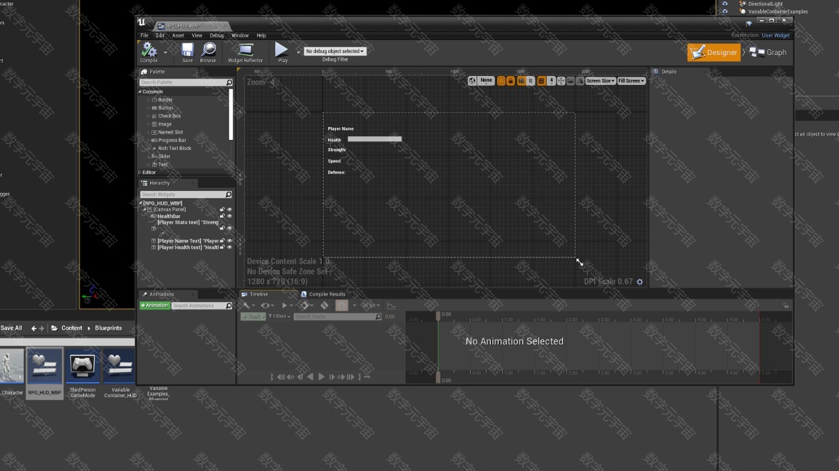Click the R button in viewport toolbar
The height and width of the screenshot is (471, 839).
coord(531,80)
